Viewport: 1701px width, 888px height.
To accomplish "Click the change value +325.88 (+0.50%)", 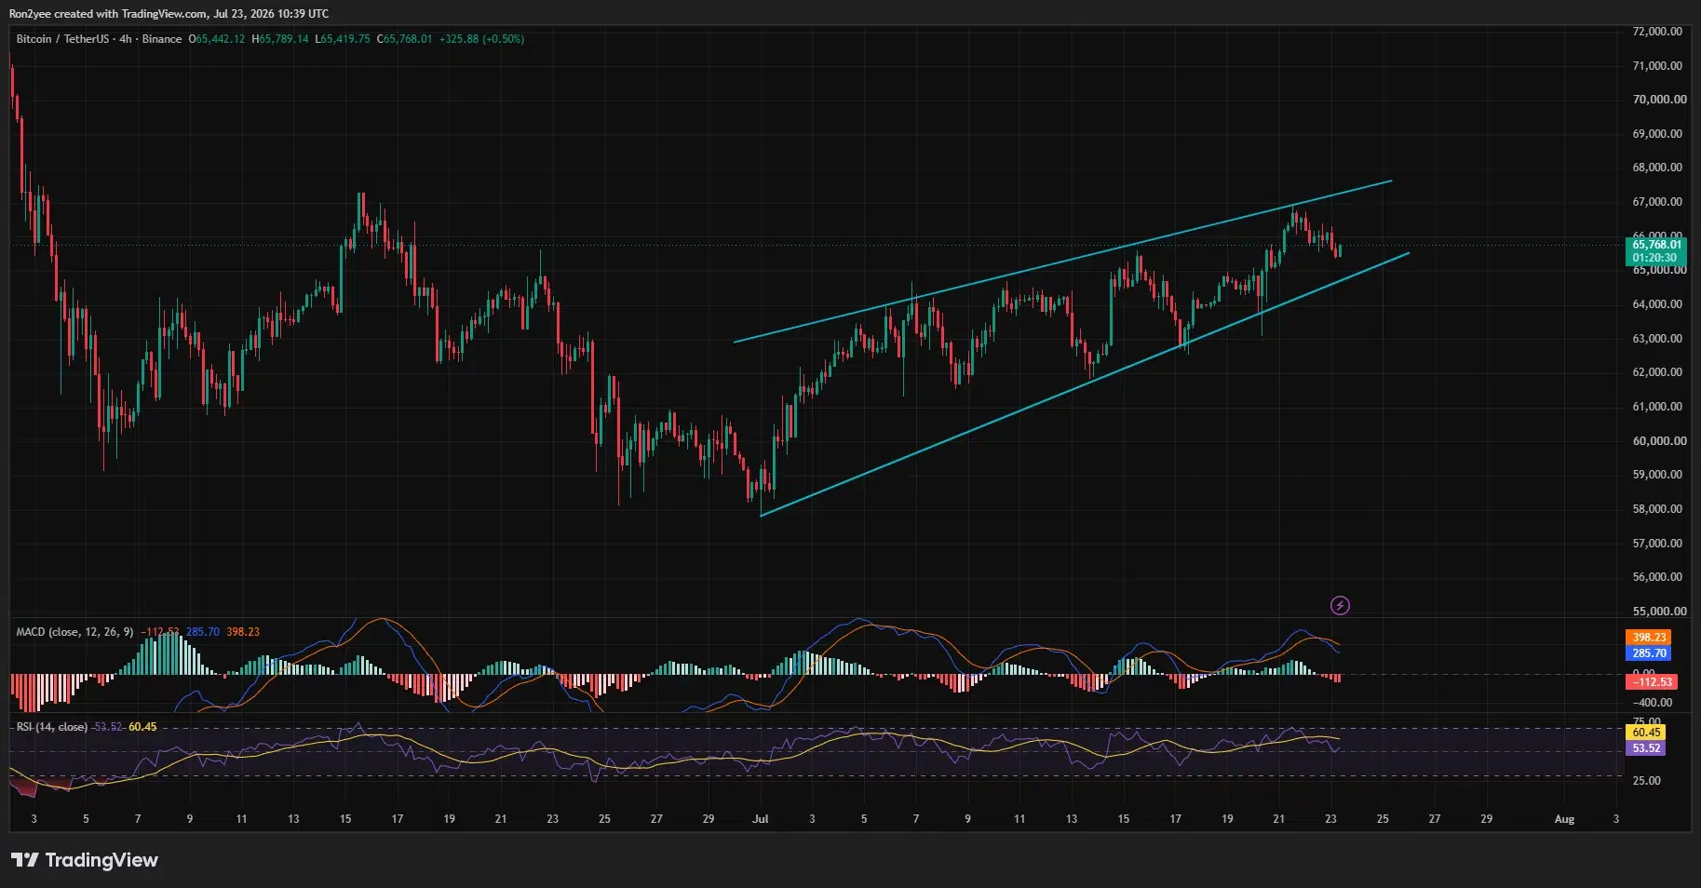I will pos(481,39).
